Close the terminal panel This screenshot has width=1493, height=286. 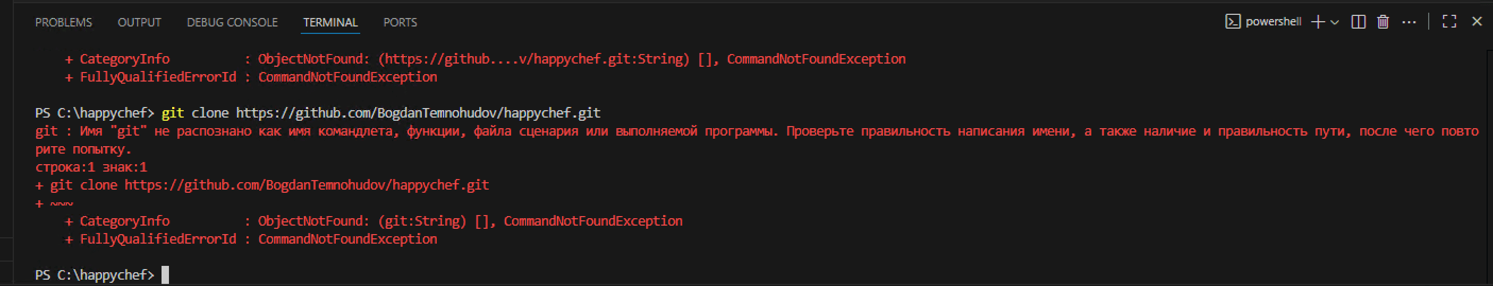[x=1477, y=21]
